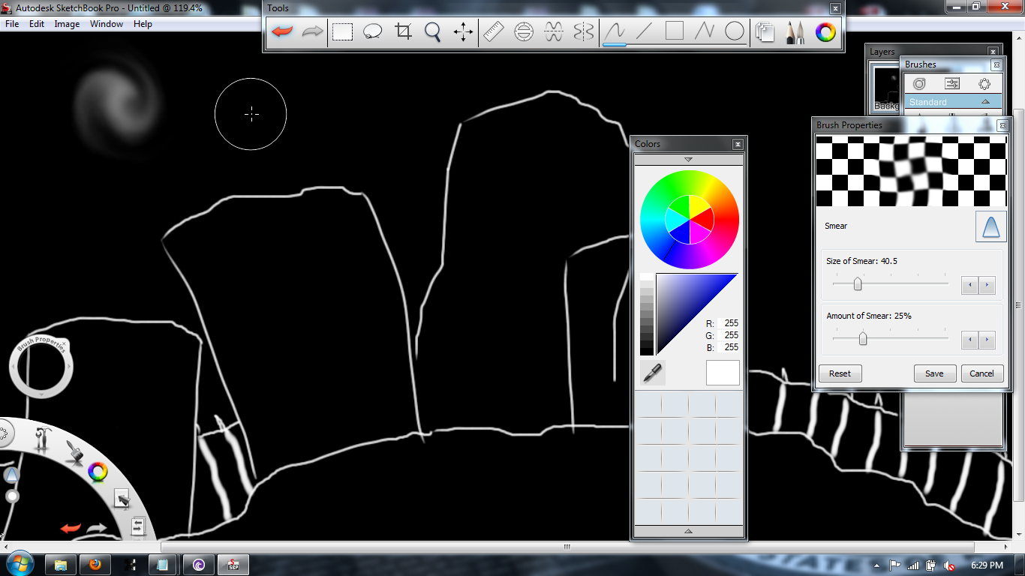Viewport: 1025px width, 576px height.
Task: Open Windows Explorer from the taskbar
Action: [x=60, y=565]
